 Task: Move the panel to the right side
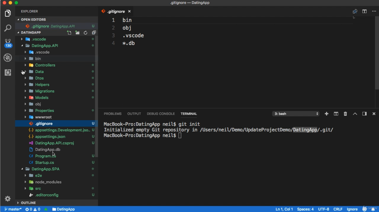tap(364, 114)
